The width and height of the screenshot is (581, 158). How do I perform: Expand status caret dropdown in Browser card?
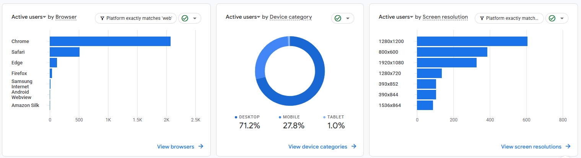pyautogui.click(x=195, y=18)
